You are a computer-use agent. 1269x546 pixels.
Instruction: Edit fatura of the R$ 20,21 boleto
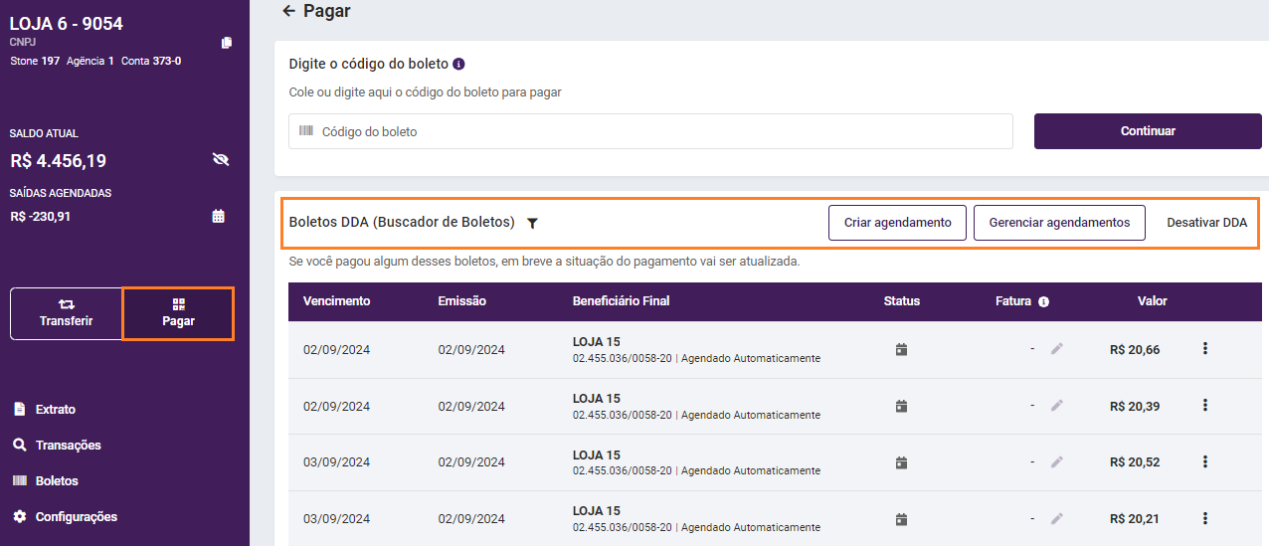[1057, 518]
